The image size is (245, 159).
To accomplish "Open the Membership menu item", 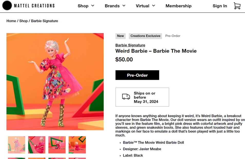I will [x=178, y=6].
